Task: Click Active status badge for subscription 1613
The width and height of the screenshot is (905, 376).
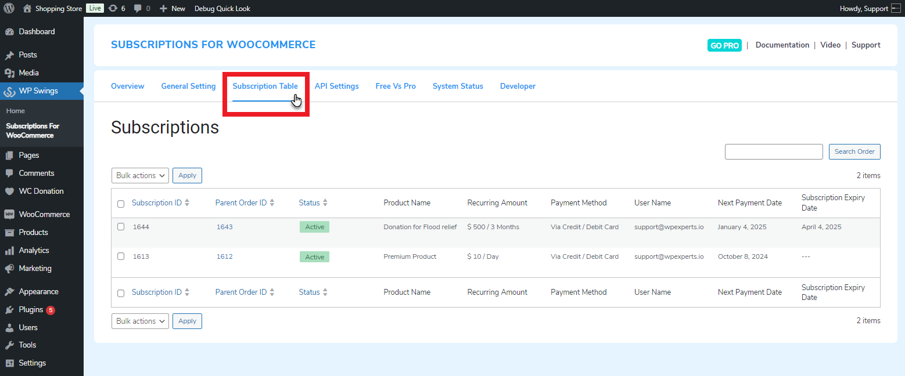Action: [x=314, y=256]
